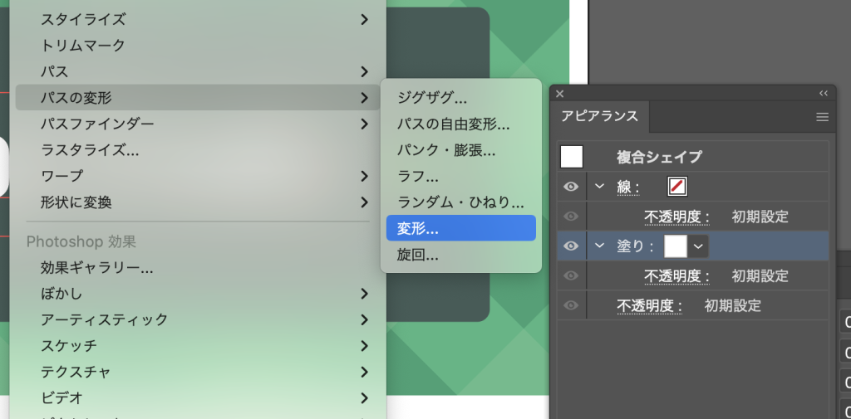Collapse the 塗り attribute chevron
Screen dimensions: 851x419
click(599, 246)
